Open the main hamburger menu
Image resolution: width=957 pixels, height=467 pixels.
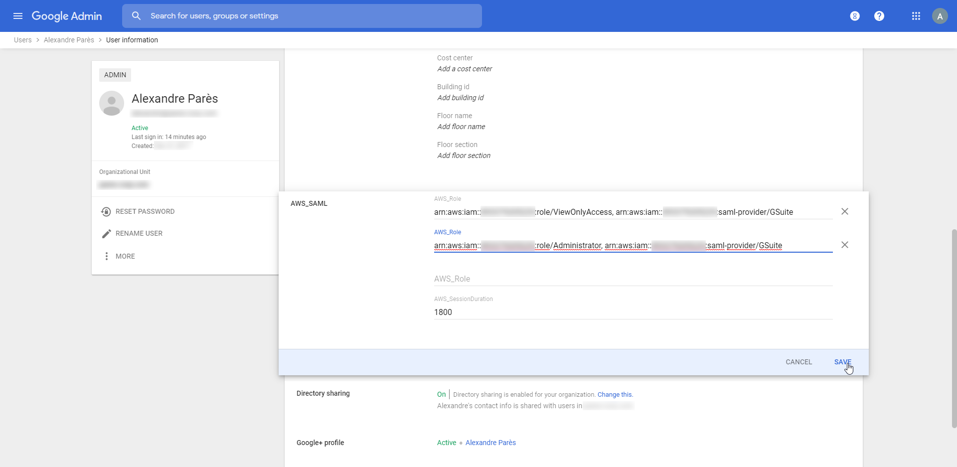coord(18,16)
